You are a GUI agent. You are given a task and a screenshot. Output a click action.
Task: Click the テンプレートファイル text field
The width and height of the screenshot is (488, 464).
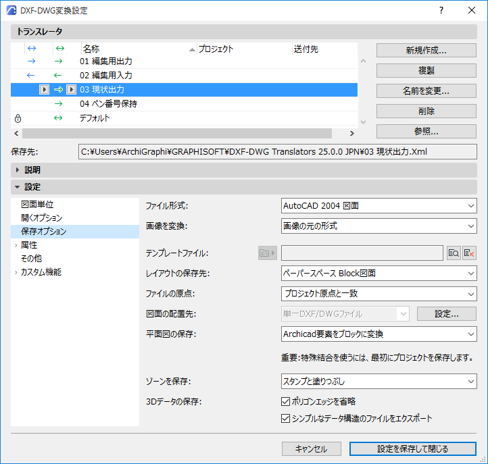tap(362, 253)
